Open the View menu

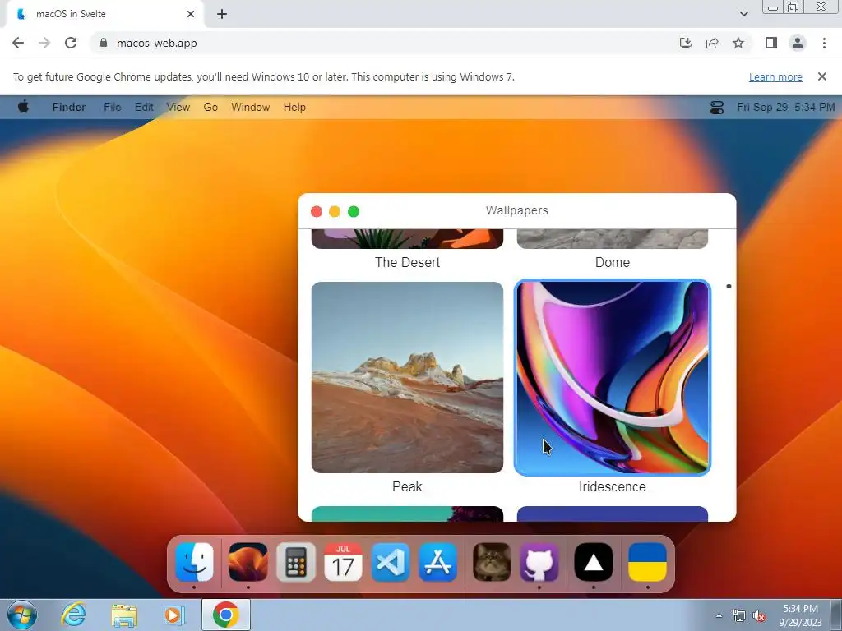178,107
